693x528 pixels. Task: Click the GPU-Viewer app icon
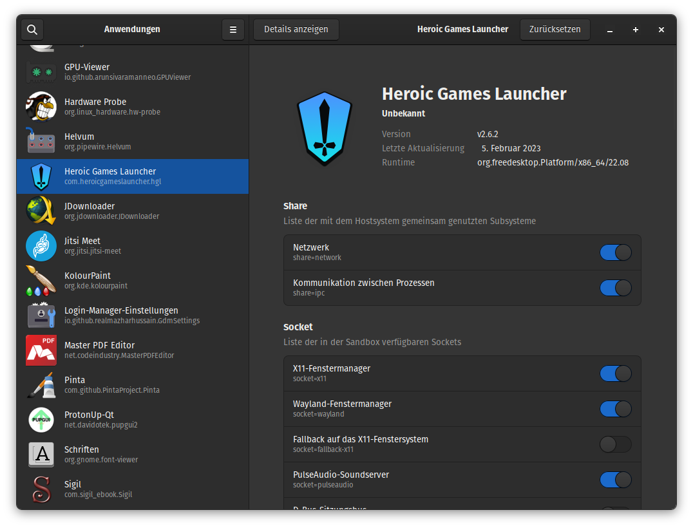[x=41, y=72]
